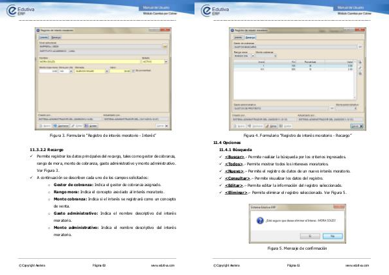Screen dimensions: 389x275
Task: Click the browse icon beside Gestor de cobranza
Action: click(359, 47)
